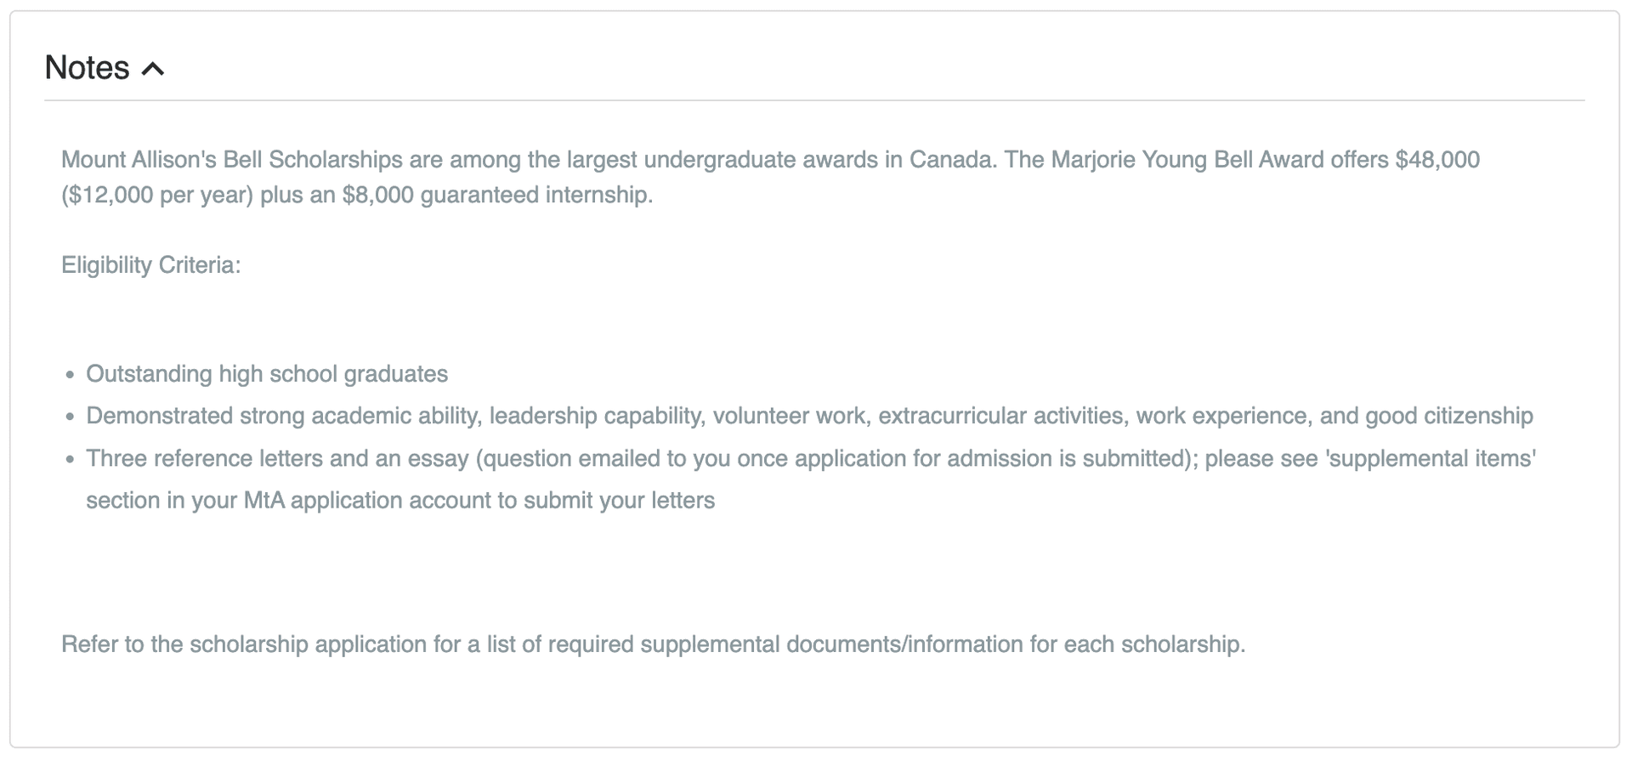Image resolution: width=1632 pixels, height=760 pixels.
Task: Click the horizontal divider below Notes
Action: coord(814,100)
